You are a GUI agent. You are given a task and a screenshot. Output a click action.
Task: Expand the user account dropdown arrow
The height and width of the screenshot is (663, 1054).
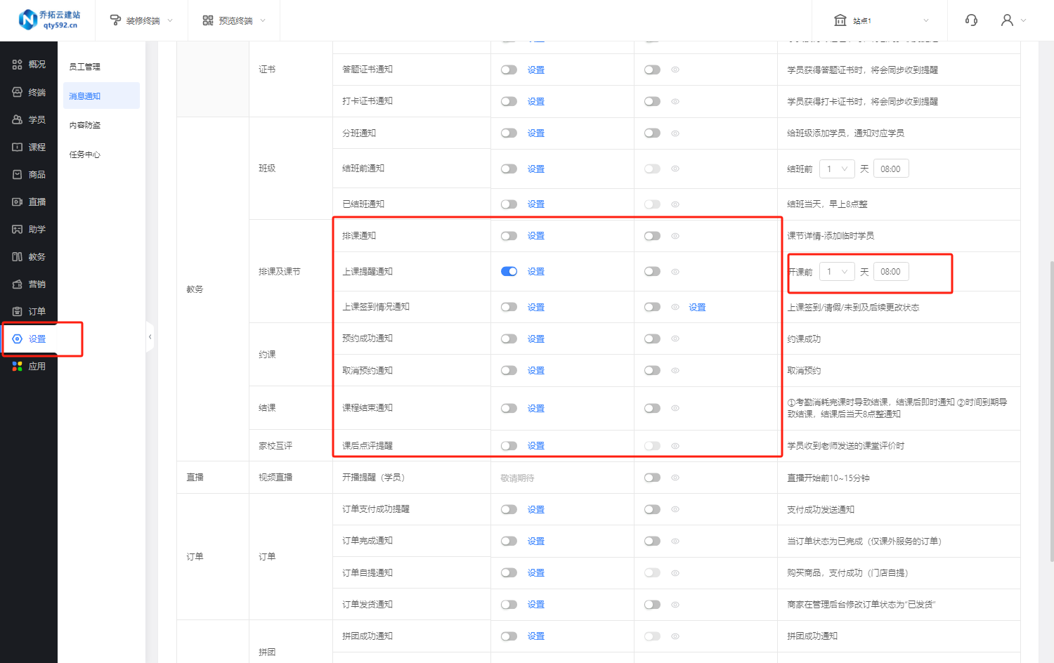tap(1023, 20)
